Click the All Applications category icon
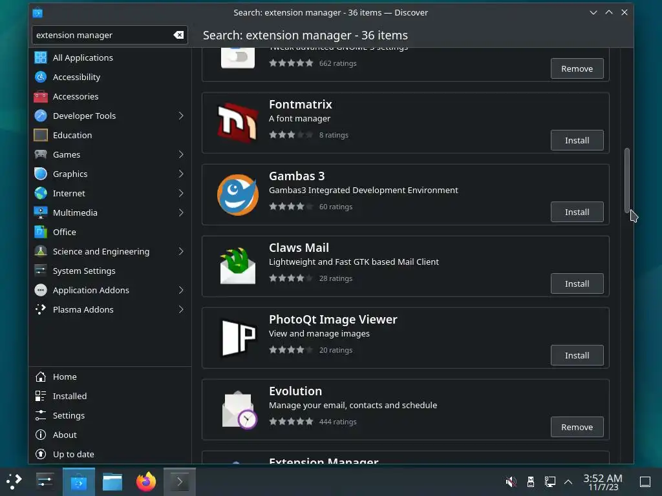 tap(41, 57)
